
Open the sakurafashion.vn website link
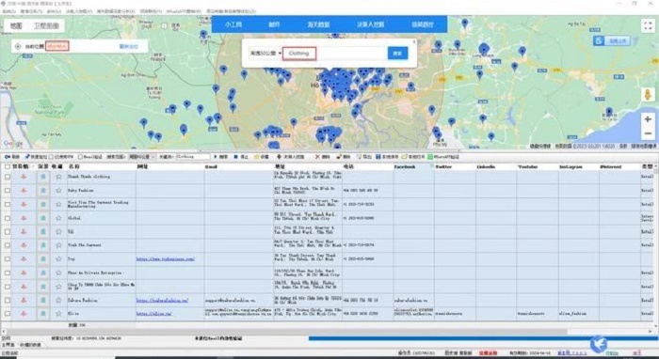[x=162, y=301]
